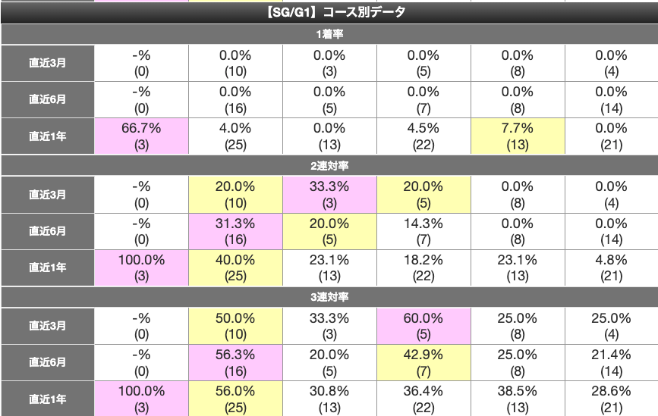Click the yellow 42.9% (7) cell

423,361
